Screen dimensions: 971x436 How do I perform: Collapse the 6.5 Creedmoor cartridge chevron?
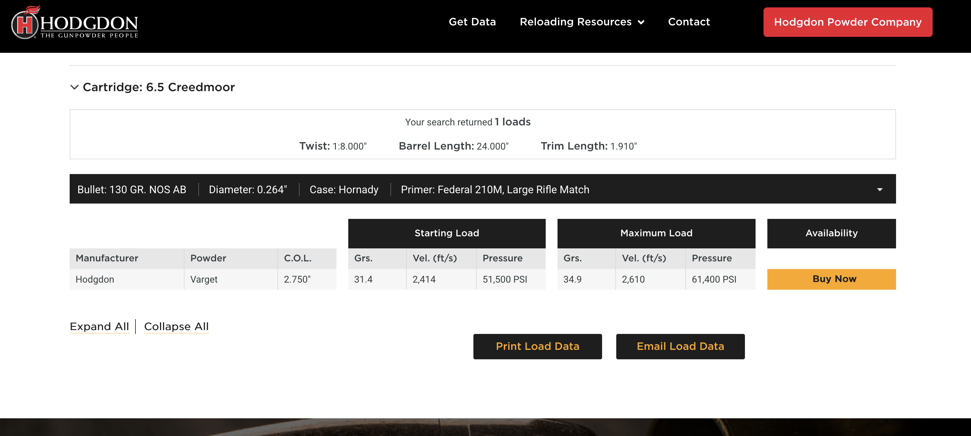(75, 87)
